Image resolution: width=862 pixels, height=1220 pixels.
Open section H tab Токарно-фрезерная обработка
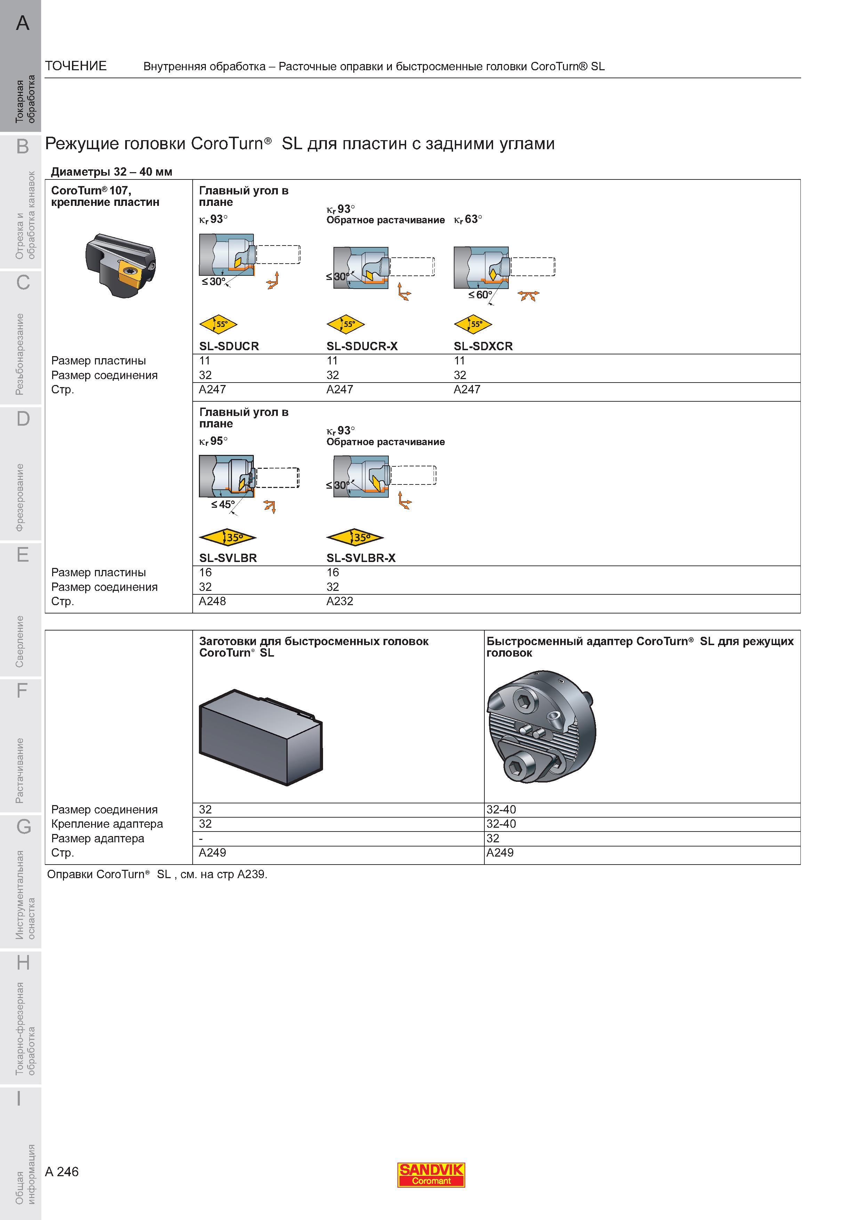[x=21, y=1018]
